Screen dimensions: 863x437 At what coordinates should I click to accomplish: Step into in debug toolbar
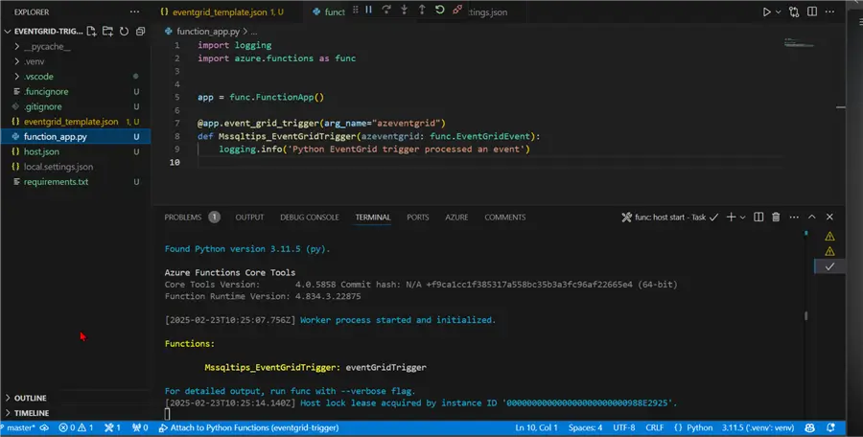pyautogui.click(x=404, y=10)
